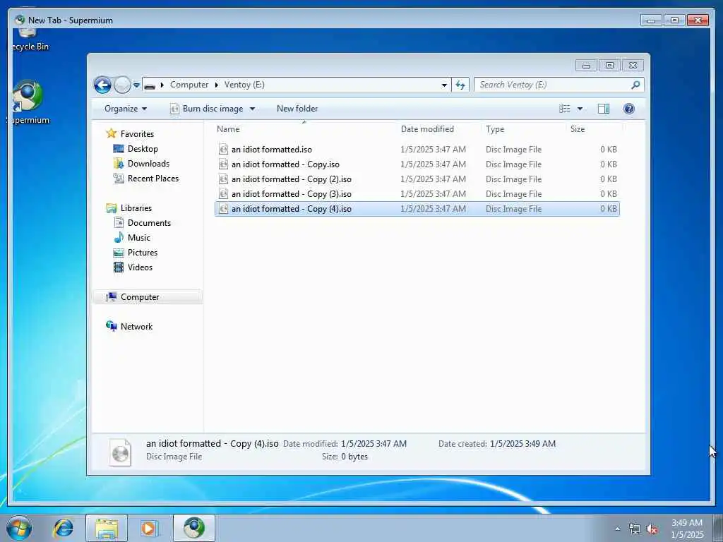Open the Windows Start orb
Viewport: 723px width, 542px height.
point(19,528)
